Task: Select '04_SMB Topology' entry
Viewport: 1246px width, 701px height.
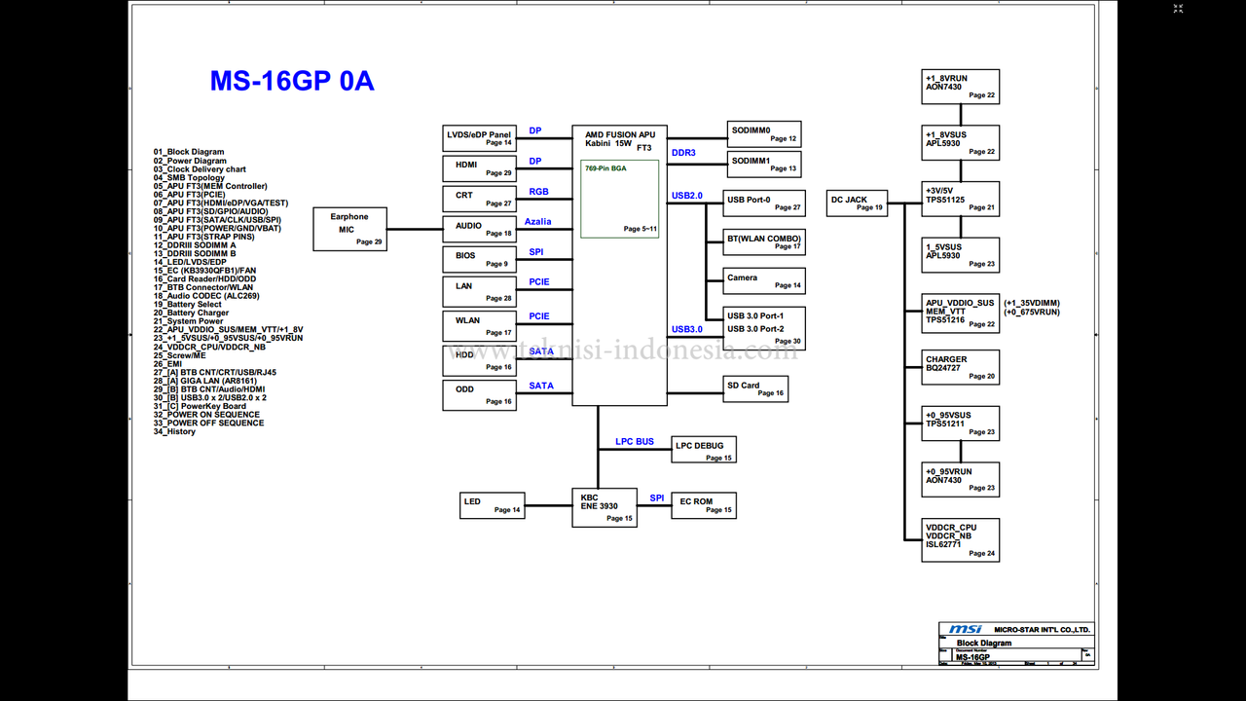Action: 189,177
